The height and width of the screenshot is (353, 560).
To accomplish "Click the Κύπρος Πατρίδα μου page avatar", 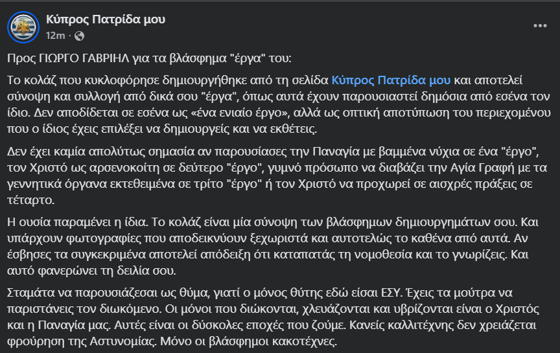I will [22, 26].
